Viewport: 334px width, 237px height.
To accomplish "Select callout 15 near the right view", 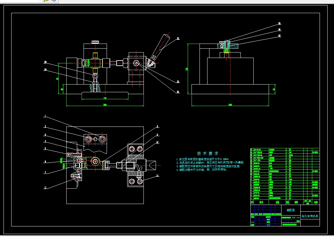I will pyautogui.click(x=280, y=23).
